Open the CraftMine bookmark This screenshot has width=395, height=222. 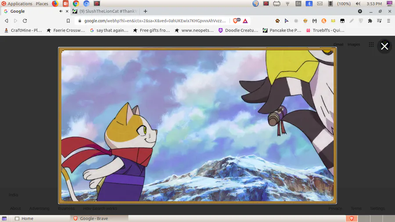pyautogui.click(x=23, y=30)
